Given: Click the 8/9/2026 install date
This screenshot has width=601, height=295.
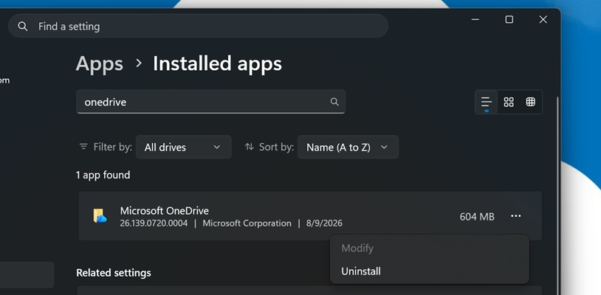Looking at the screenshot, I should click(x=324, y=223).
